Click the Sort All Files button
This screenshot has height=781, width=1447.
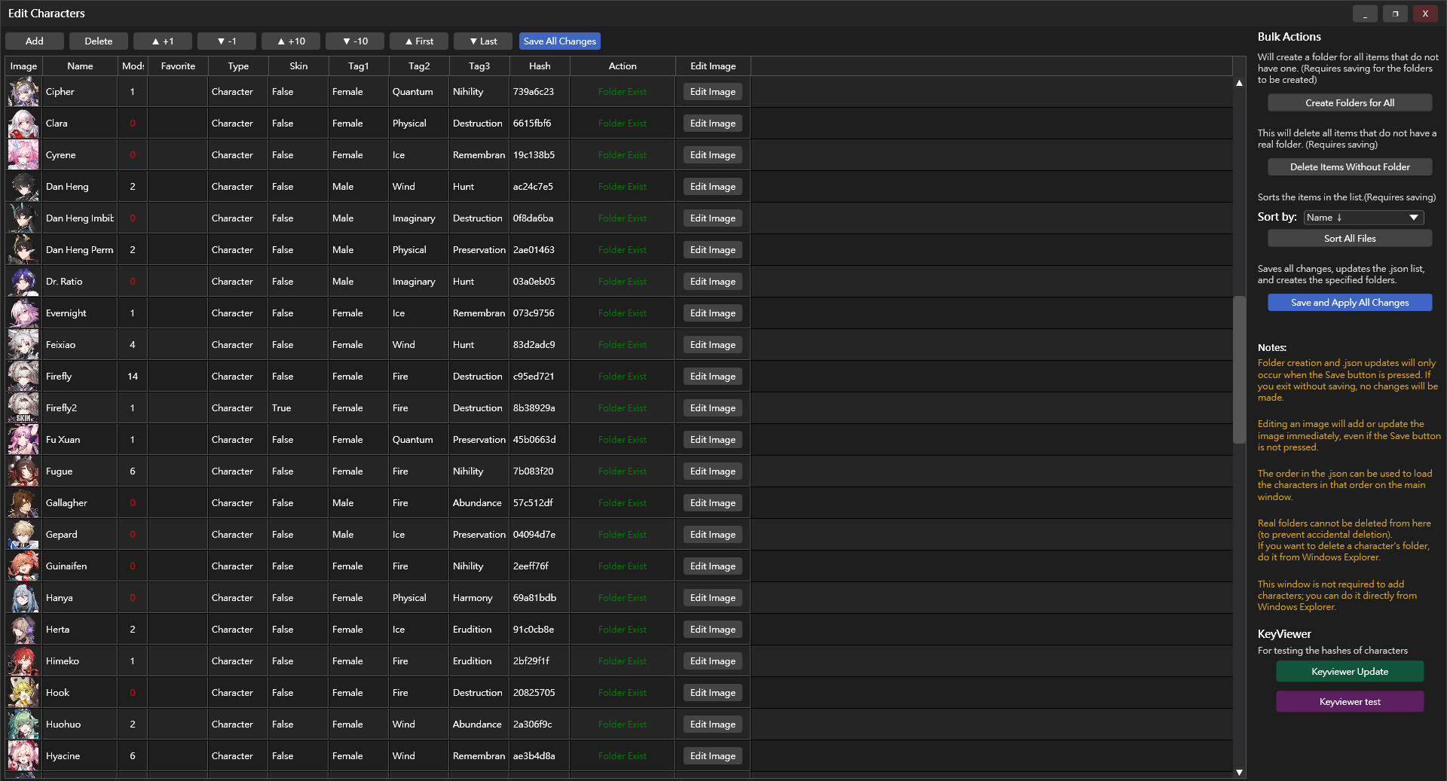[1350, 239]
